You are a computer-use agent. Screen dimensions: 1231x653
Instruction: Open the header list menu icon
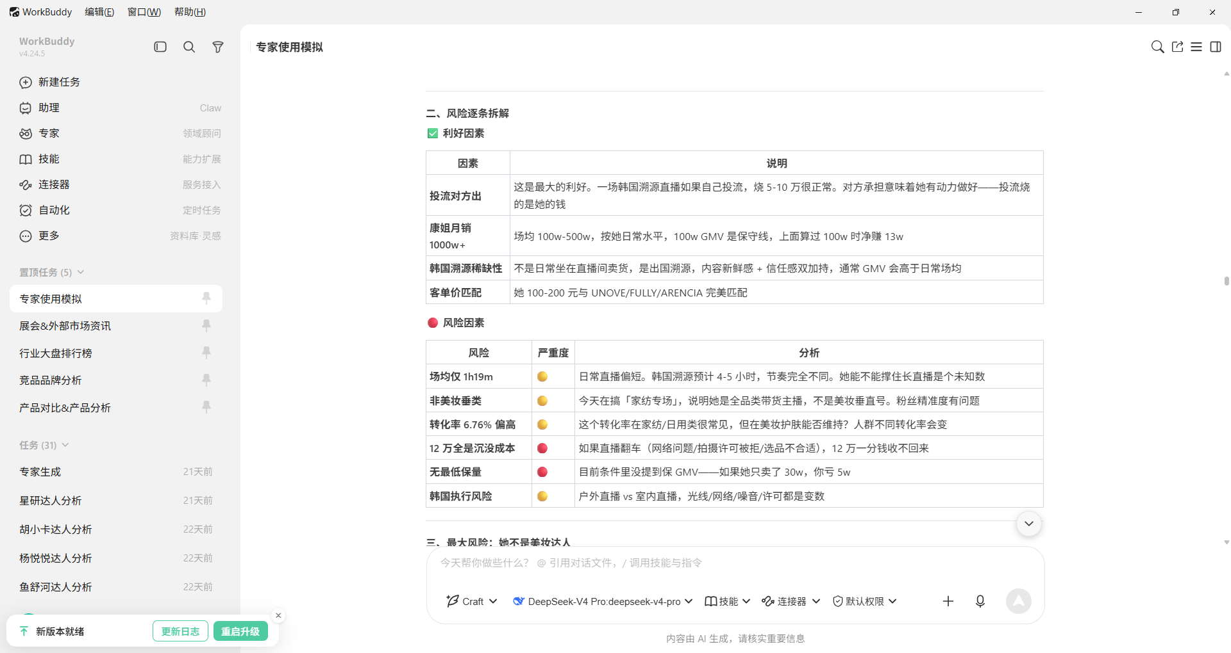(x=1196, y=47)
